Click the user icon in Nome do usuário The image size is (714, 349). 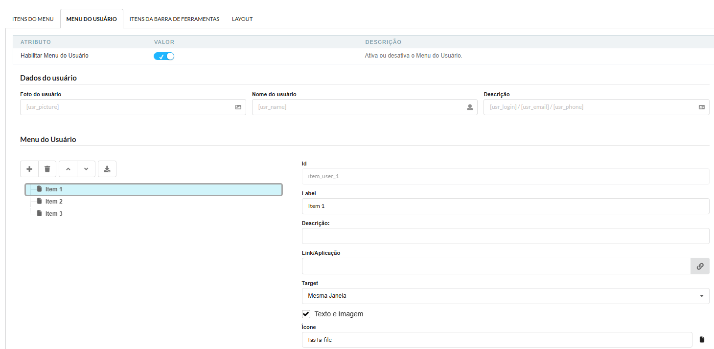click(x=470, y=107)
